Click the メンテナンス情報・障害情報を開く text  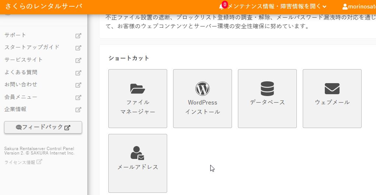pos(274,7)
